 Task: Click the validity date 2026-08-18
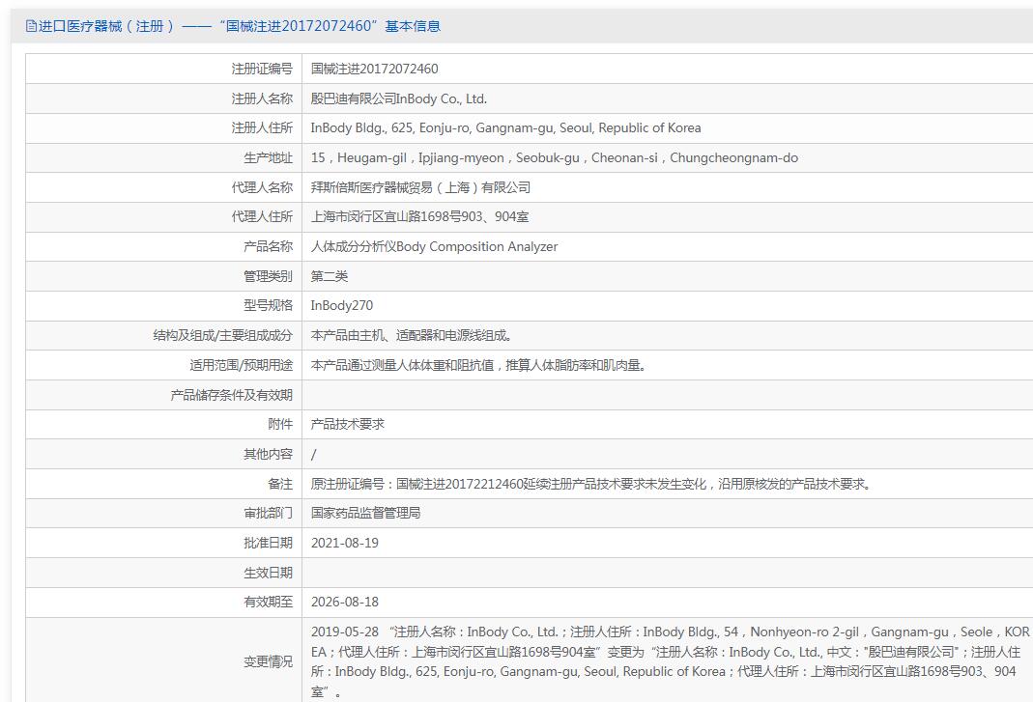point(345,602)
